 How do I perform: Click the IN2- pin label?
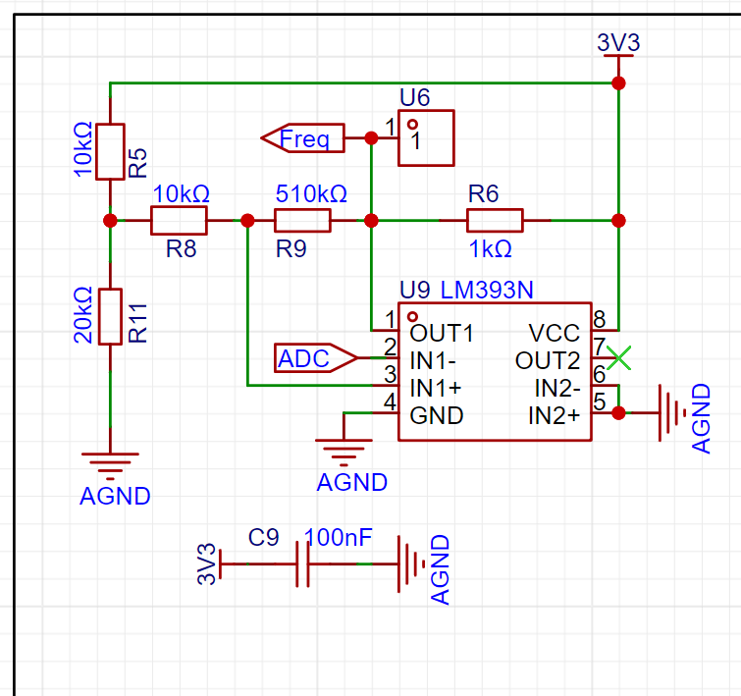click(x=557, y=388)
